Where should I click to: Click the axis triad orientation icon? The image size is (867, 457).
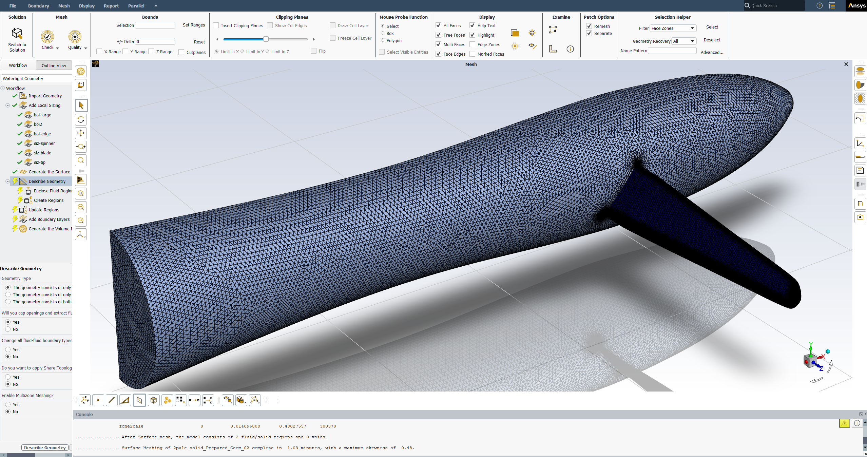pos(81,234)
